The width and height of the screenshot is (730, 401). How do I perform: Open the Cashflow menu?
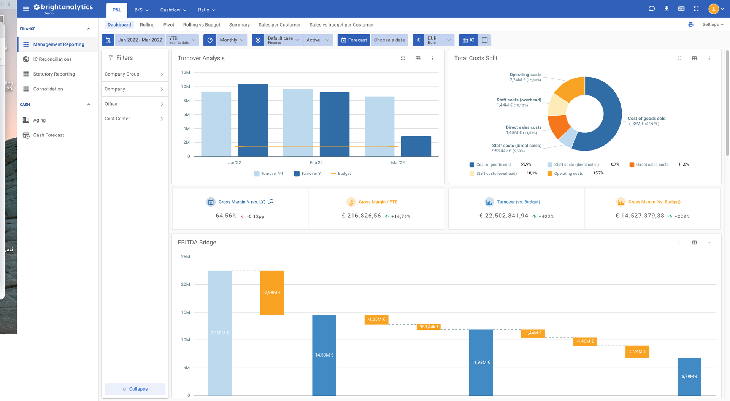(x=173, y=10)
